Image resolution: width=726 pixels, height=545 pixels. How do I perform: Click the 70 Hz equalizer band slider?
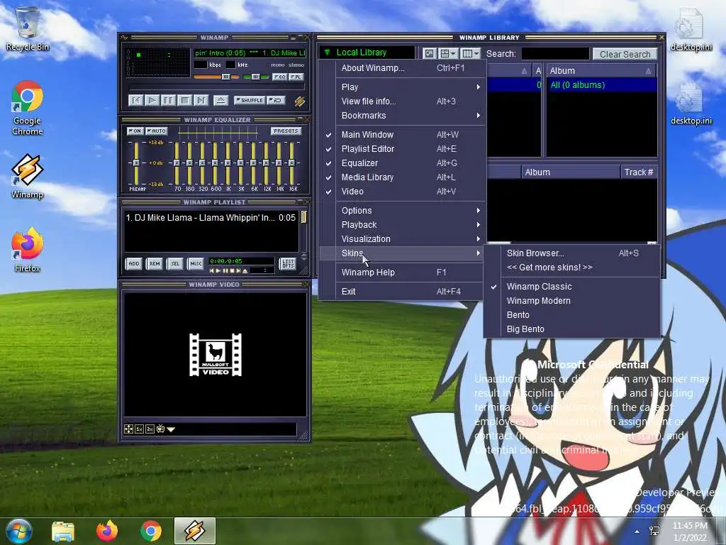coord(177,163)
